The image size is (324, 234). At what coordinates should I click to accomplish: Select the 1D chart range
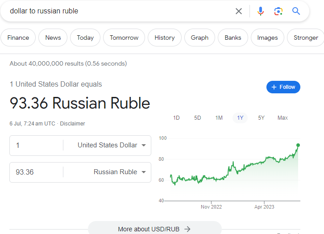coord(176,118)
